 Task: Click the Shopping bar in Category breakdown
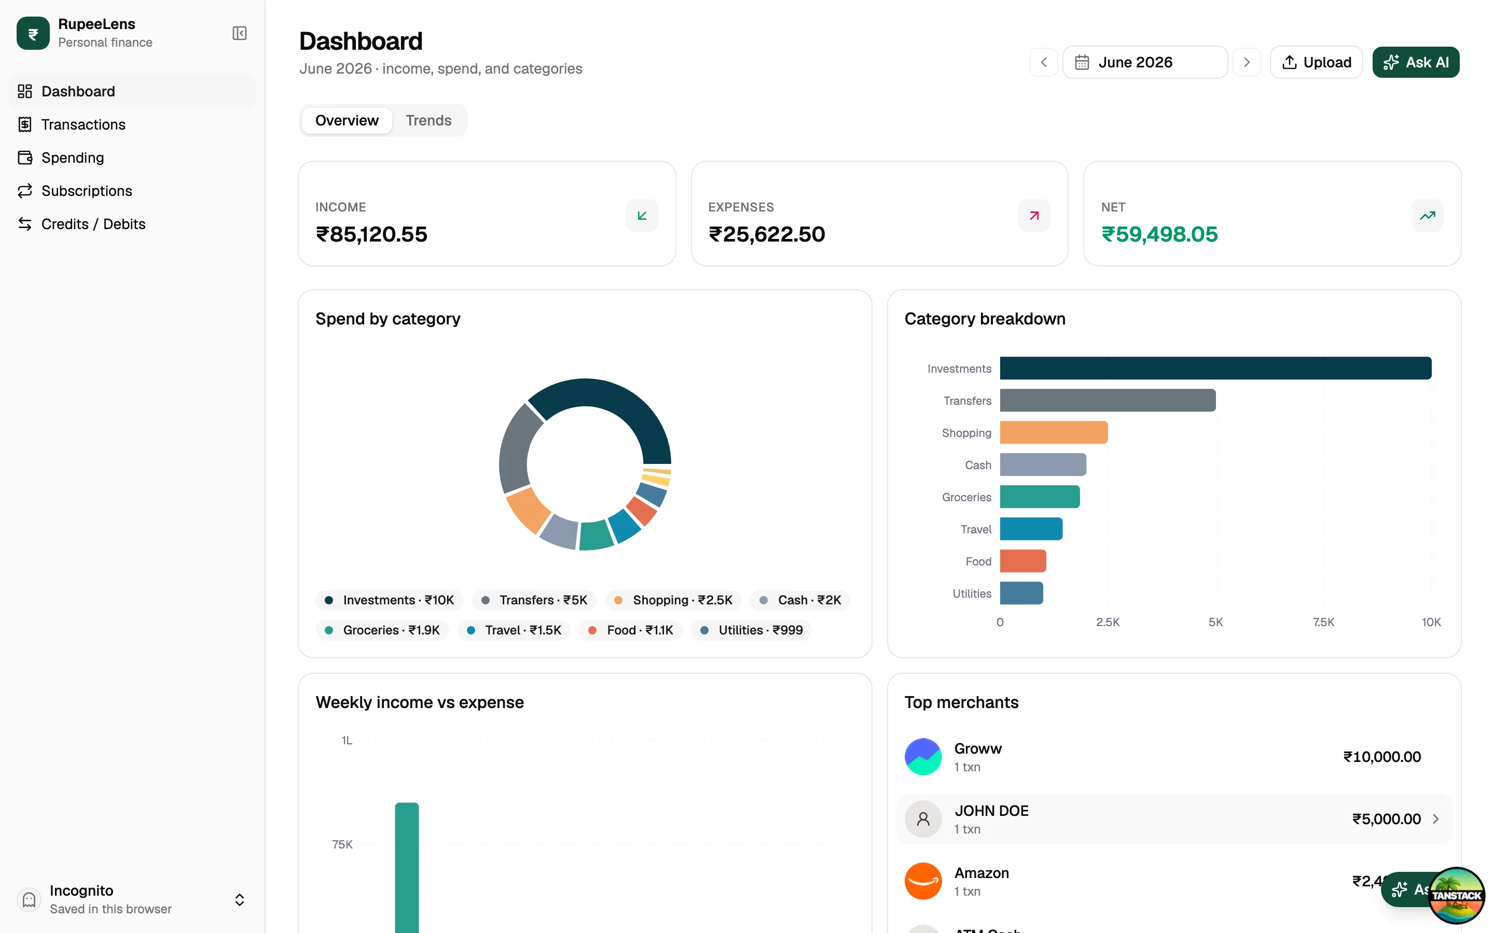[1054, 433]
